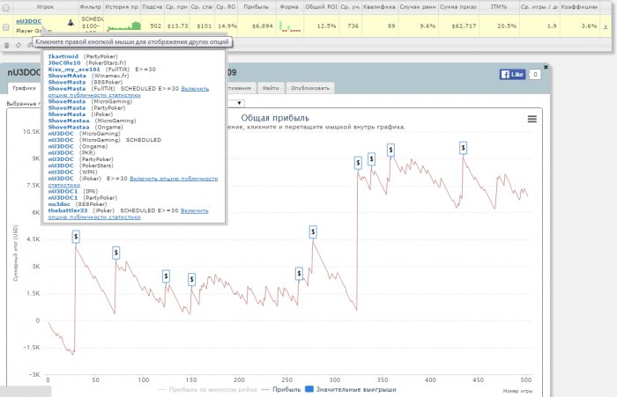The height and width of the screenshot is (397, 617).
Task: Open the 'Найти' tab
Action: (271, 88)
